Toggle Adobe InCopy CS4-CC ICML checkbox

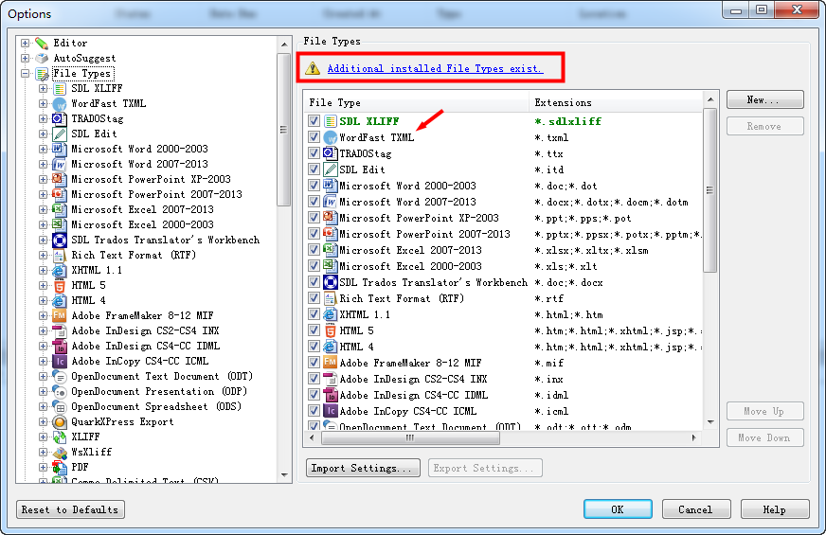[314, 411]
